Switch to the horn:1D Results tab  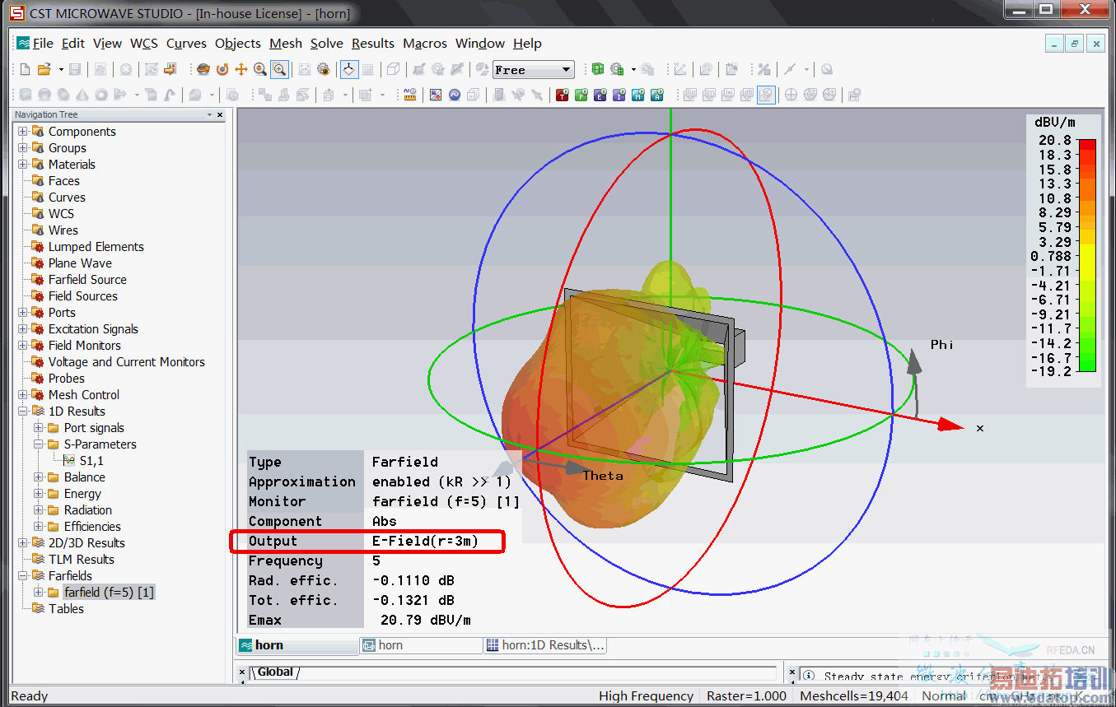545,645
